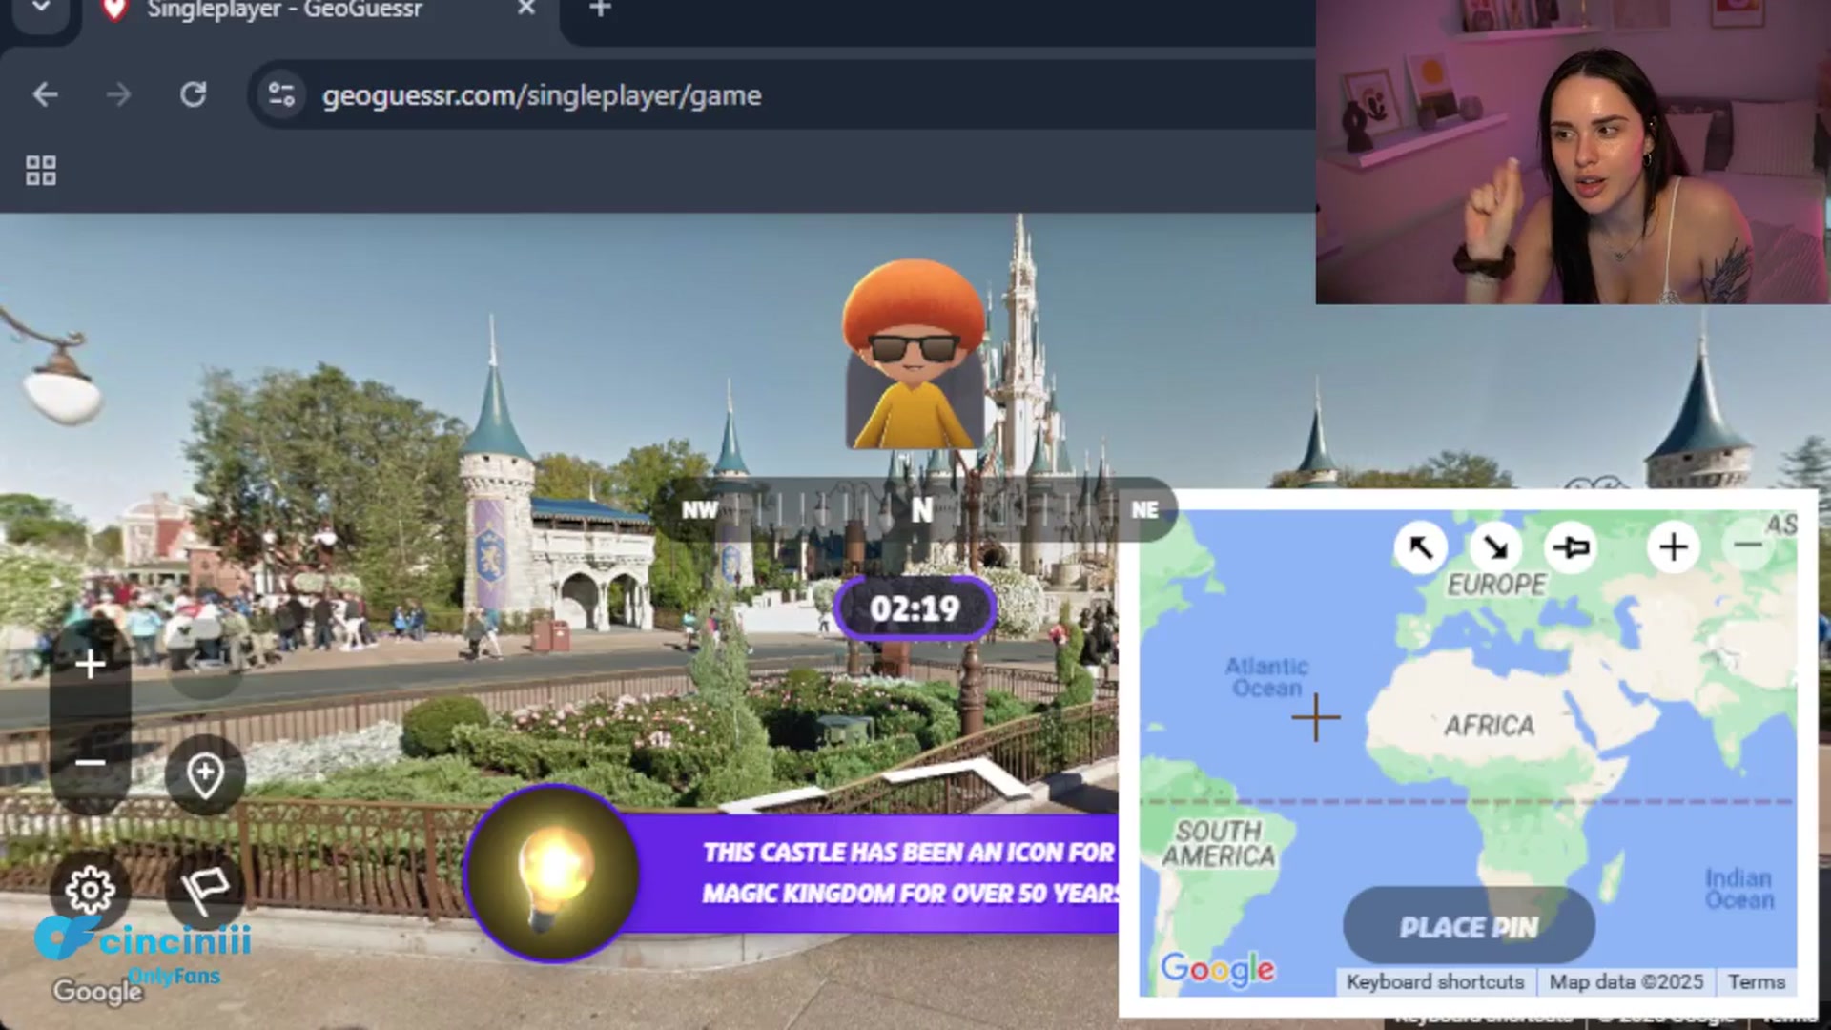This screenshot has height=1030, width=1831.
Task: Enlarge the guess map with up-left arrow
Action: (1421, 547)
